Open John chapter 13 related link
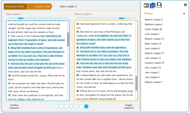190x113 pixels. pos(153,58)
